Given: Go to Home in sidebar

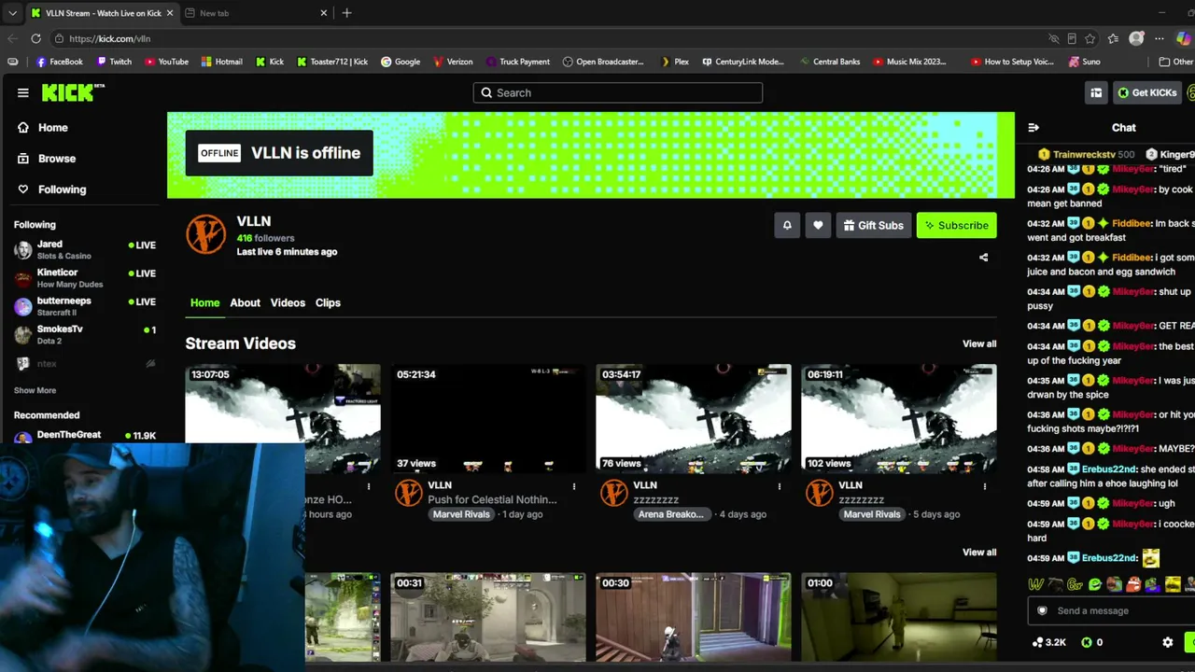Looking at the screenshot, I should [x=53, y=128].
